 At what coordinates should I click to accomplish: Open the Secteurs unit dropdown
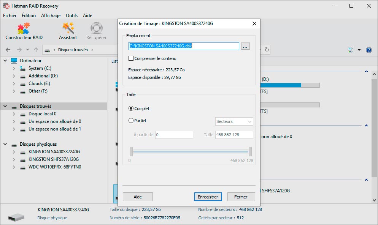[234, 121]
